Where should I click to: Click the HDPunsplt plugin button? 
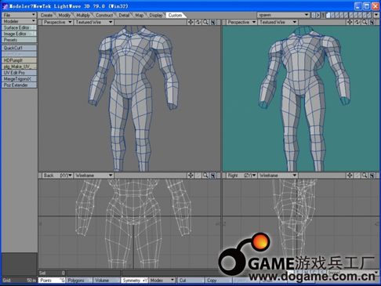point(19,60)
